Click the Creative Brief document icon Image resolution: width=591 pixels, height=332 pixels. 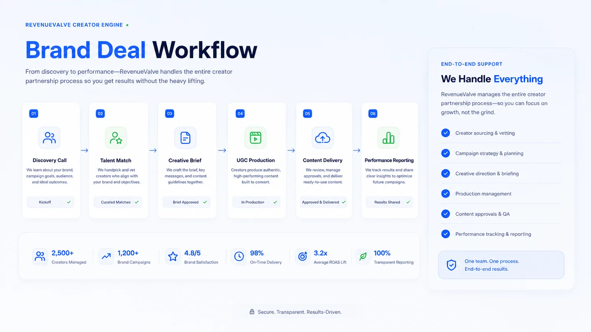[x=185, y=138]
